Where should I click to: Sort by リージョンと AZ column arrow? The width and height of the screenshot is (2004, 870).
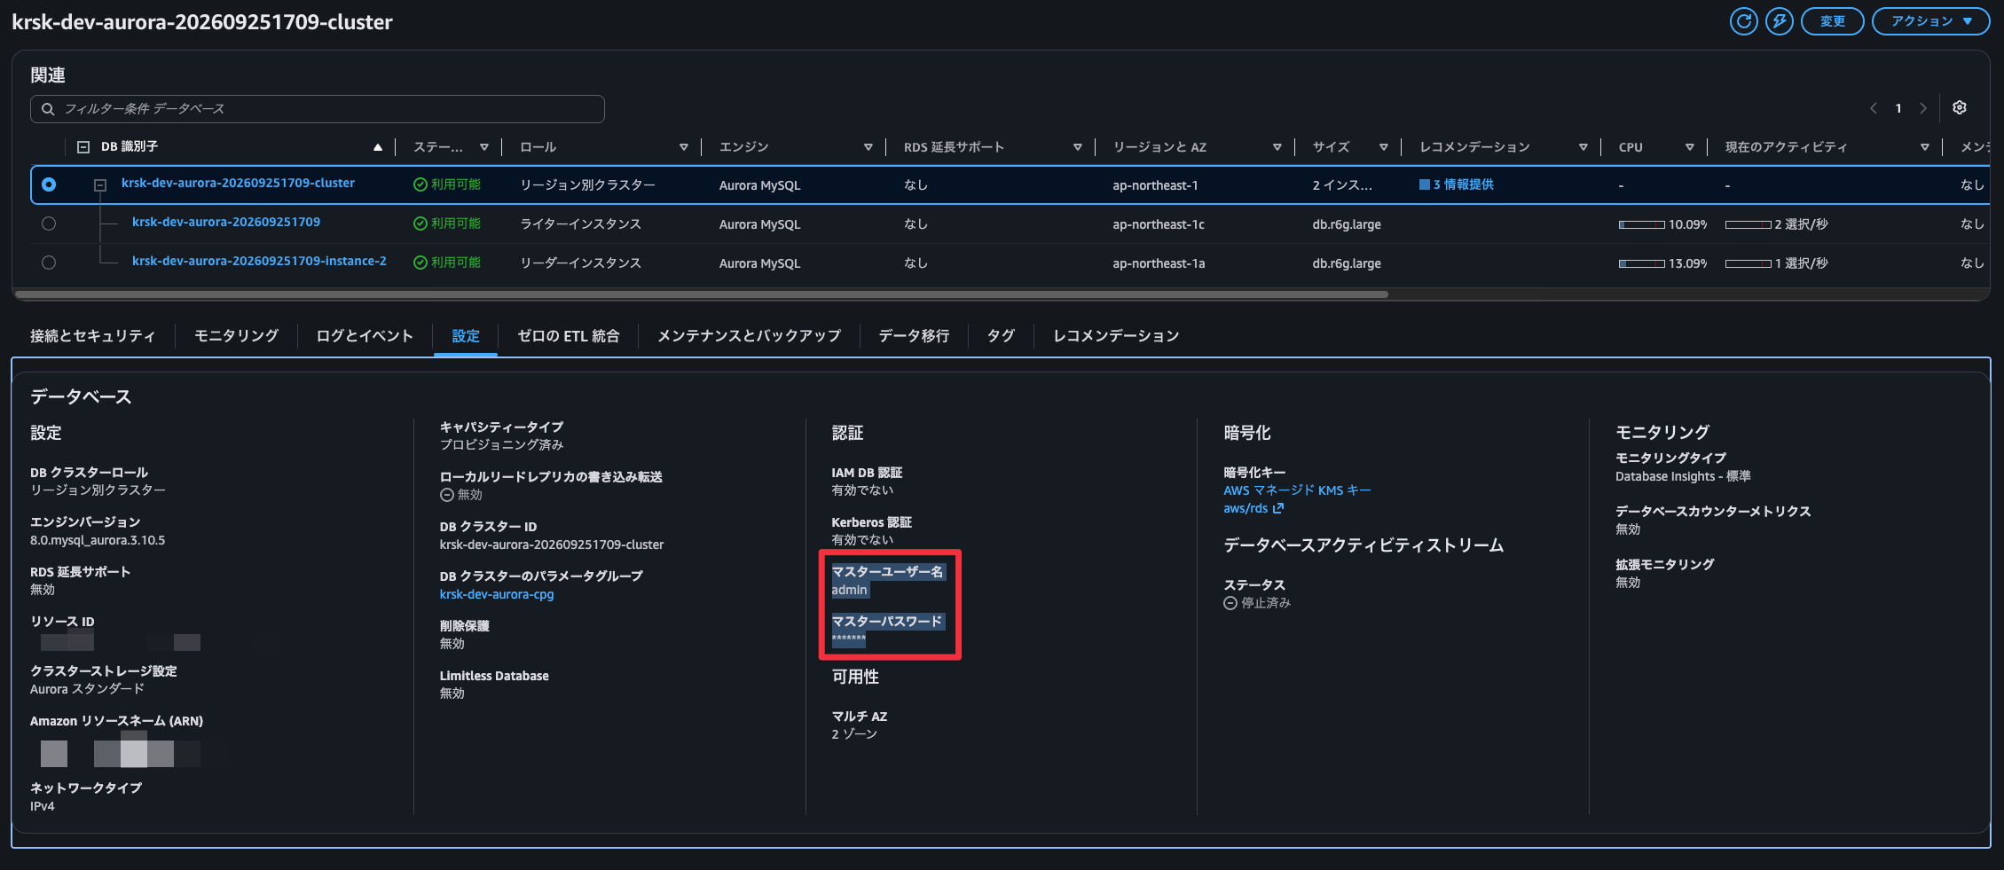pyautogui.click(x=1277, y=147)
